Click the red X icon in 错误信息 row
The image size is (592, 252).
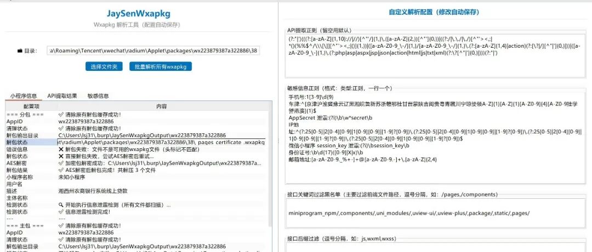click(61, 149)
